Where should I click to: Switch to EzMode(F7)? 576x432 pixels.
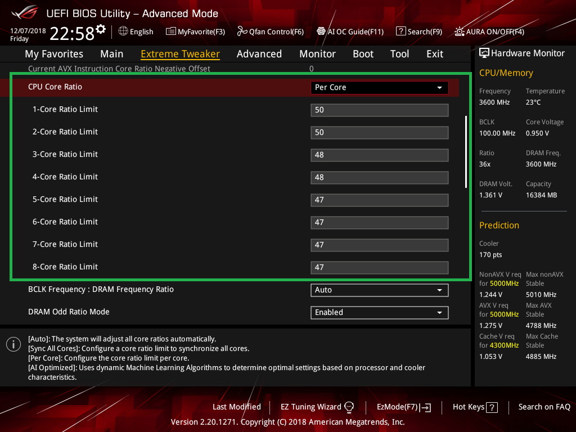(x=404, y=407)
